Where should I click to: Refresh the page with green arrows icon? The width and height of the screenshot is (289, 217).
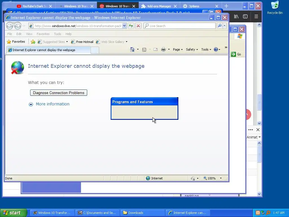pos(131,26)
